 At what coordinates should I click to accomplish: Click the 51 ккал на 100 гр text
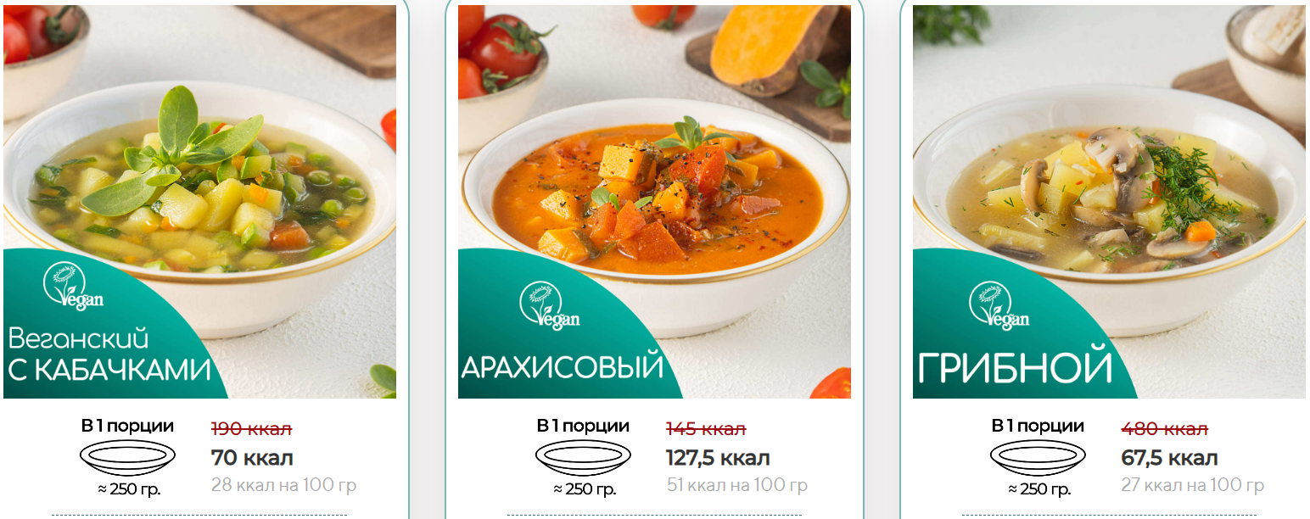pyautogui.click(x=736, y=486)
